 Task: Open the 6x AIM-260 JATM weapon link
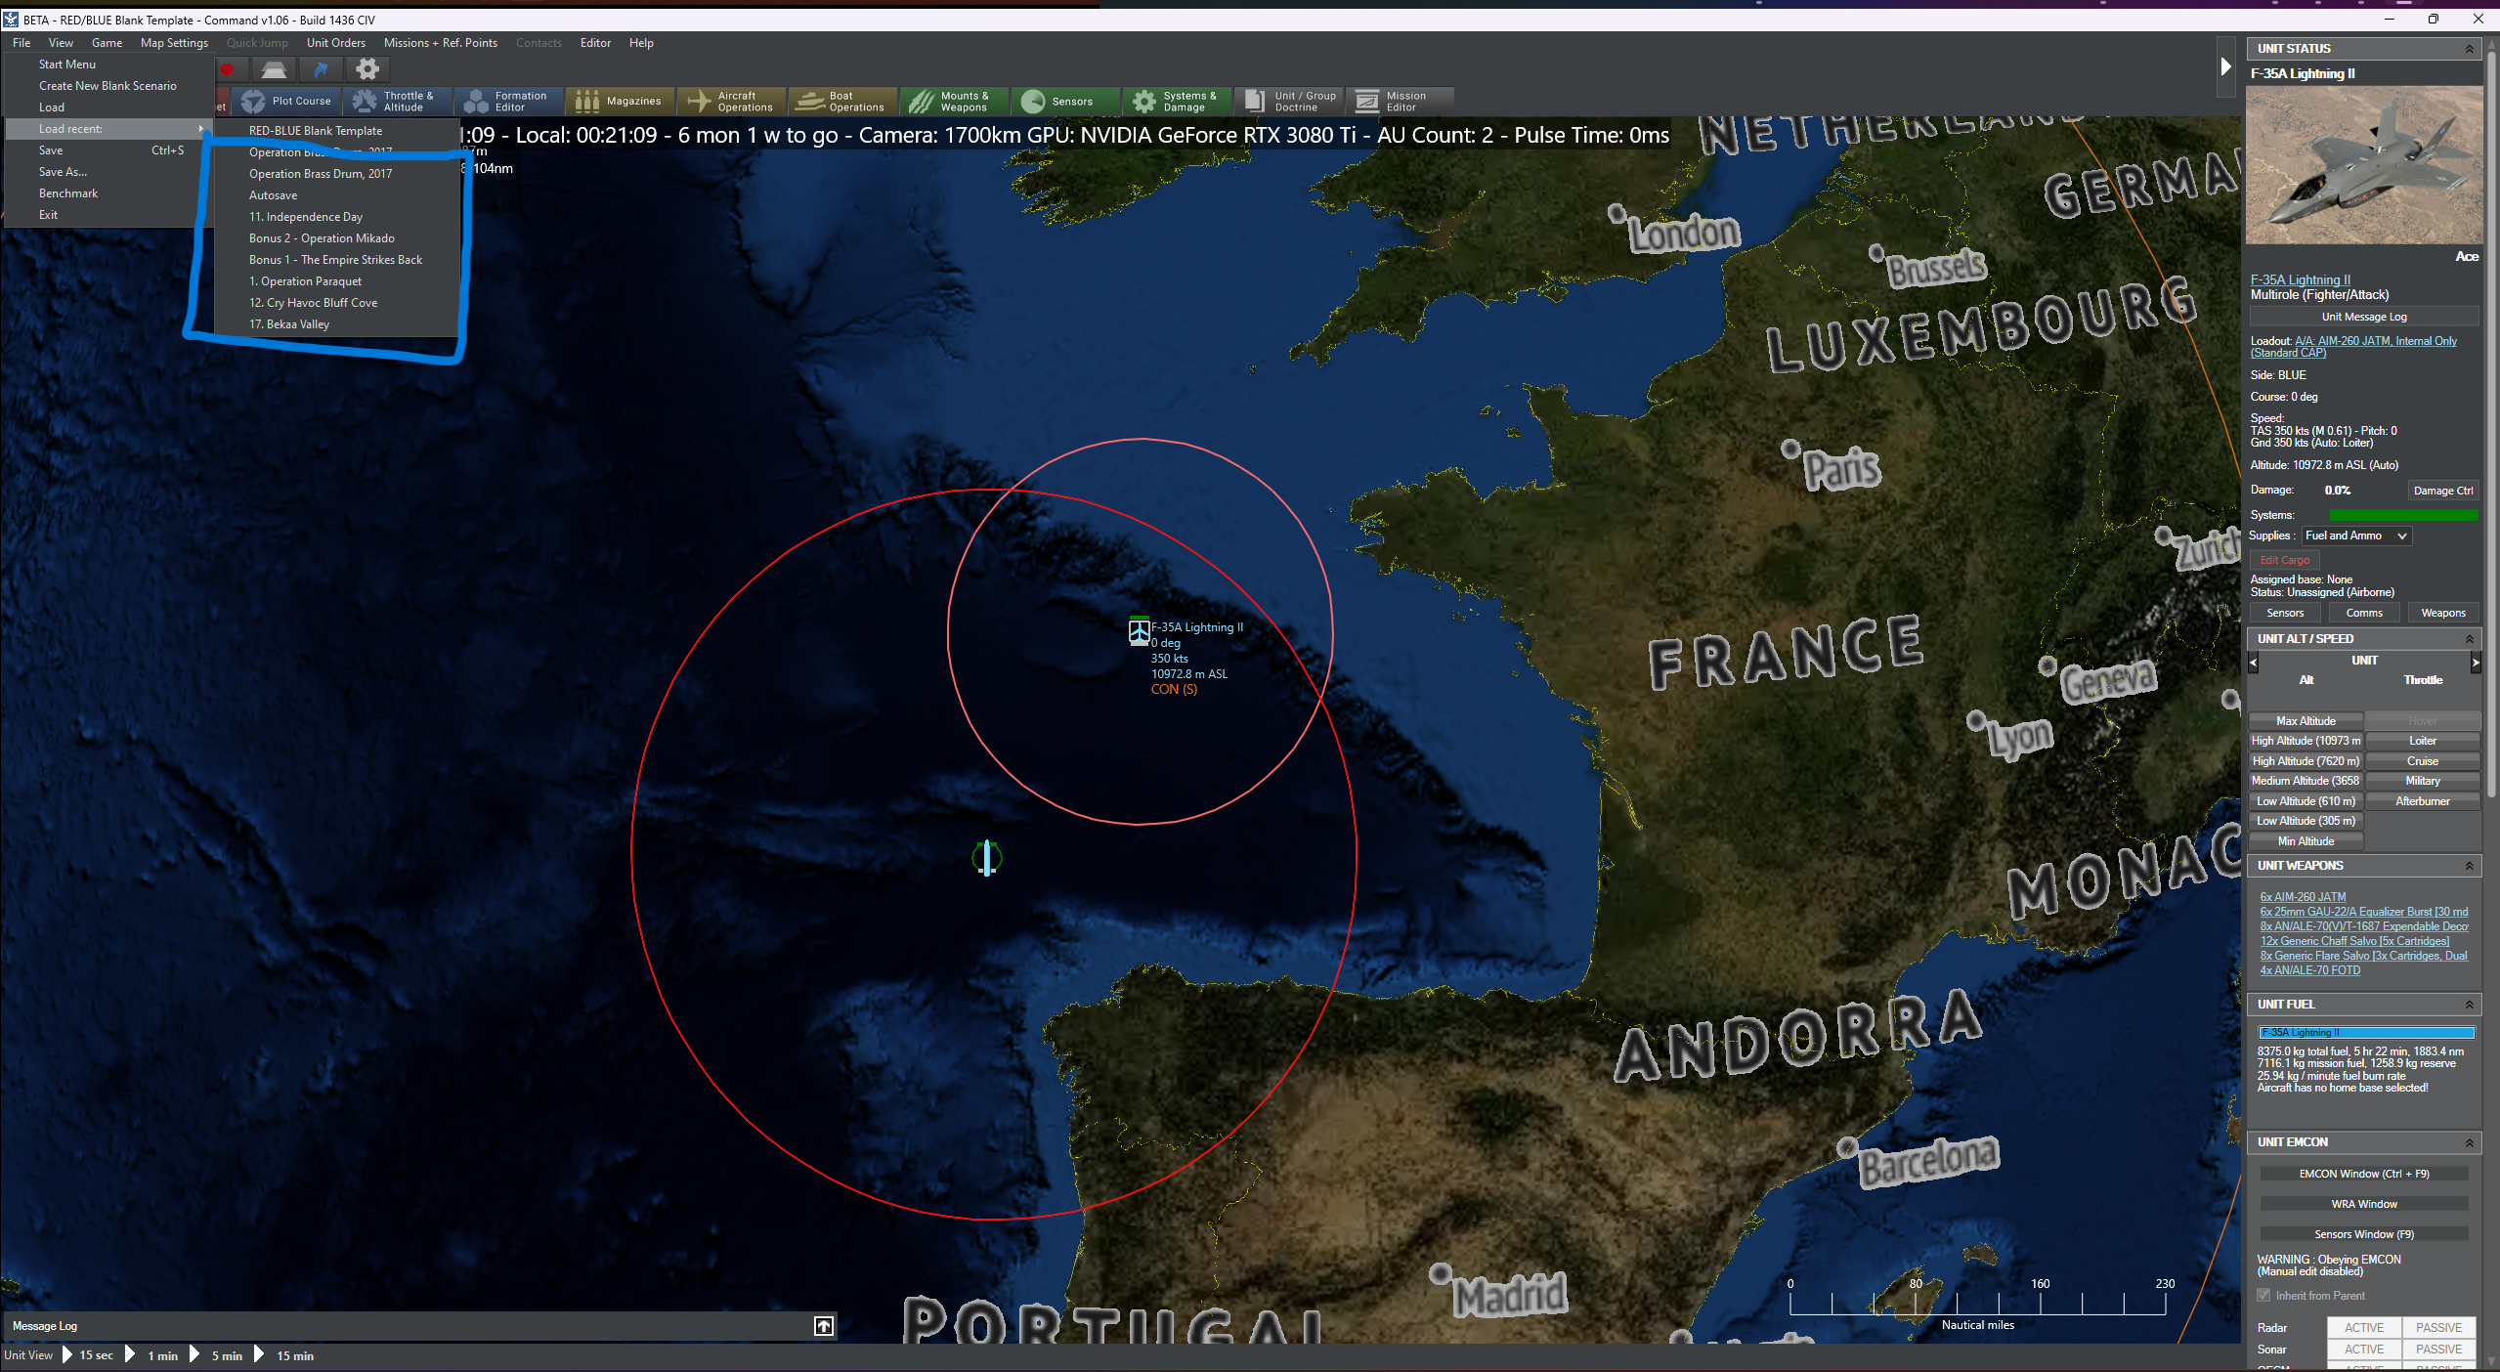click(x=2302, y=897)
